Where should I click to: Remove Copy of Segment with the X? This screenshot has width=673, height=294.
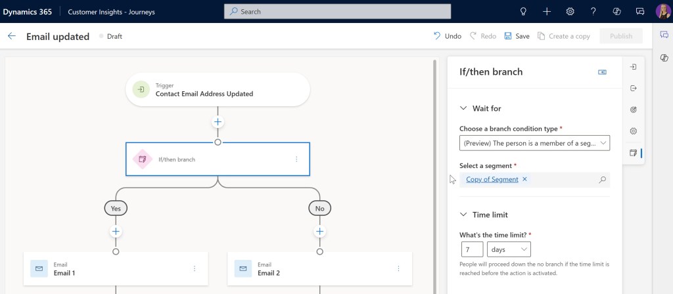pos(524,179)
